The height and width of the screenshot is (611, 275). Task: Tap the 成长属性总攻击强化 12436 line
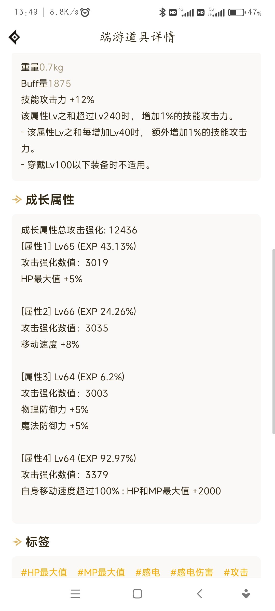[79, 230]
